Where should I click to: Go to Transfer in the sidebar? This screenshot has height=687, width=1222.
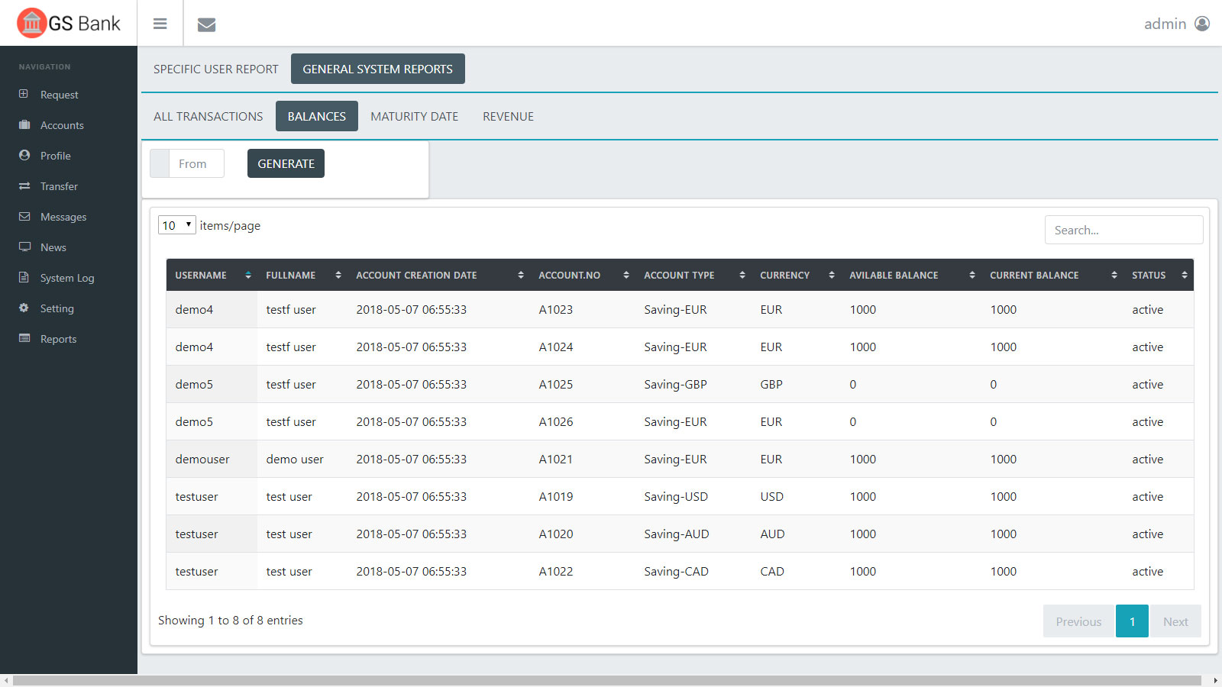tap(59, 186)
